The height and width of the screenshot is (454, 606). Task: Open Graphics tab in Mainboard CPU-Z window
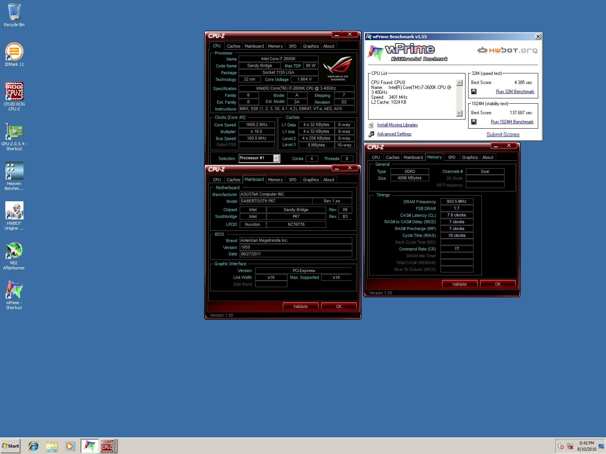(311, 180)
